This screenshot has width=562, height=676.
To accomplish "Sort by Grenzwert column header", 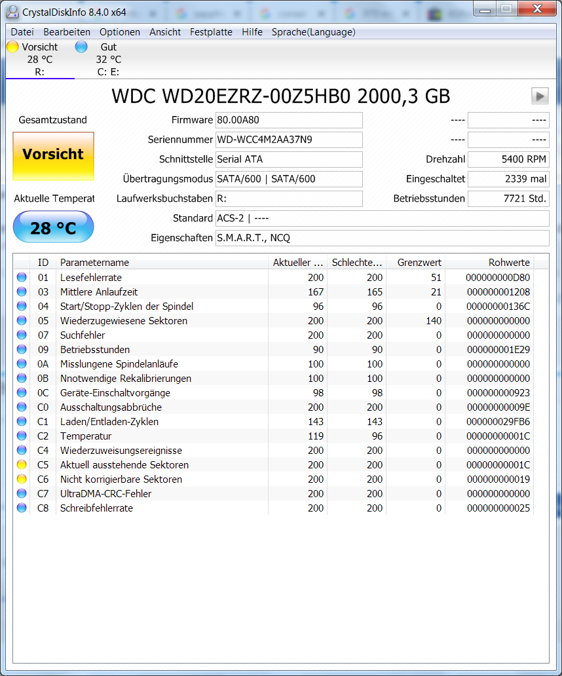I will 416,262.
